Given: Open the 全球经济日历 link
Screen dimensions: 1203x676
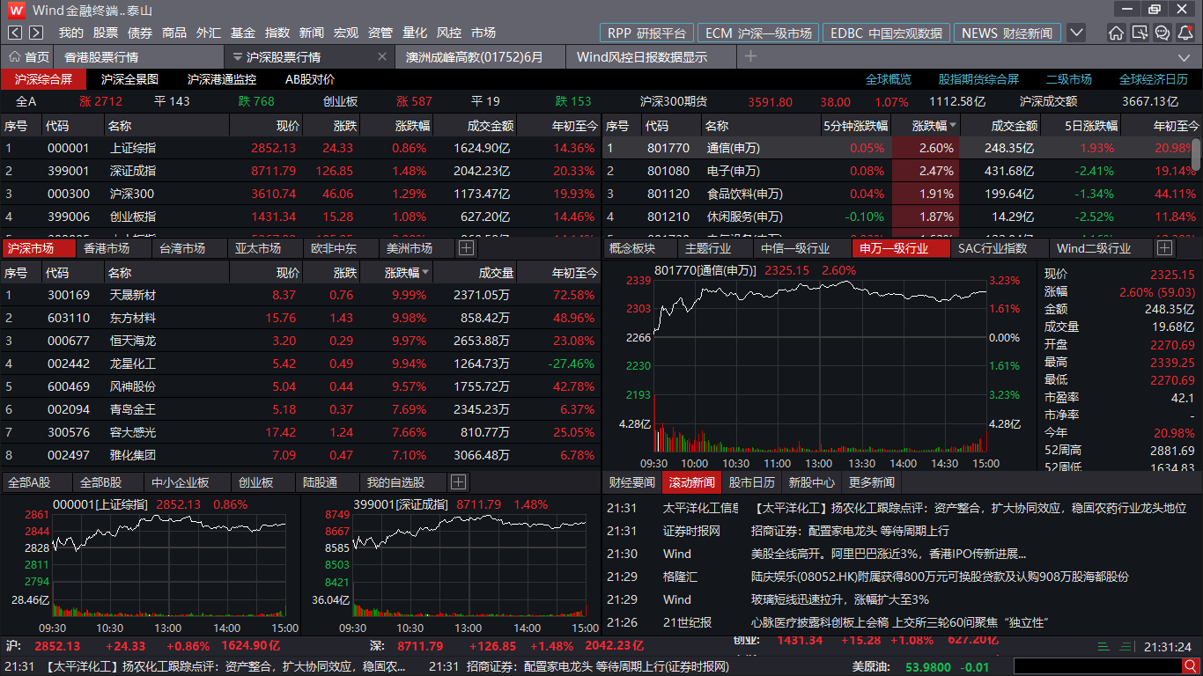Looking at the screenshot, I should point(1154,78).
